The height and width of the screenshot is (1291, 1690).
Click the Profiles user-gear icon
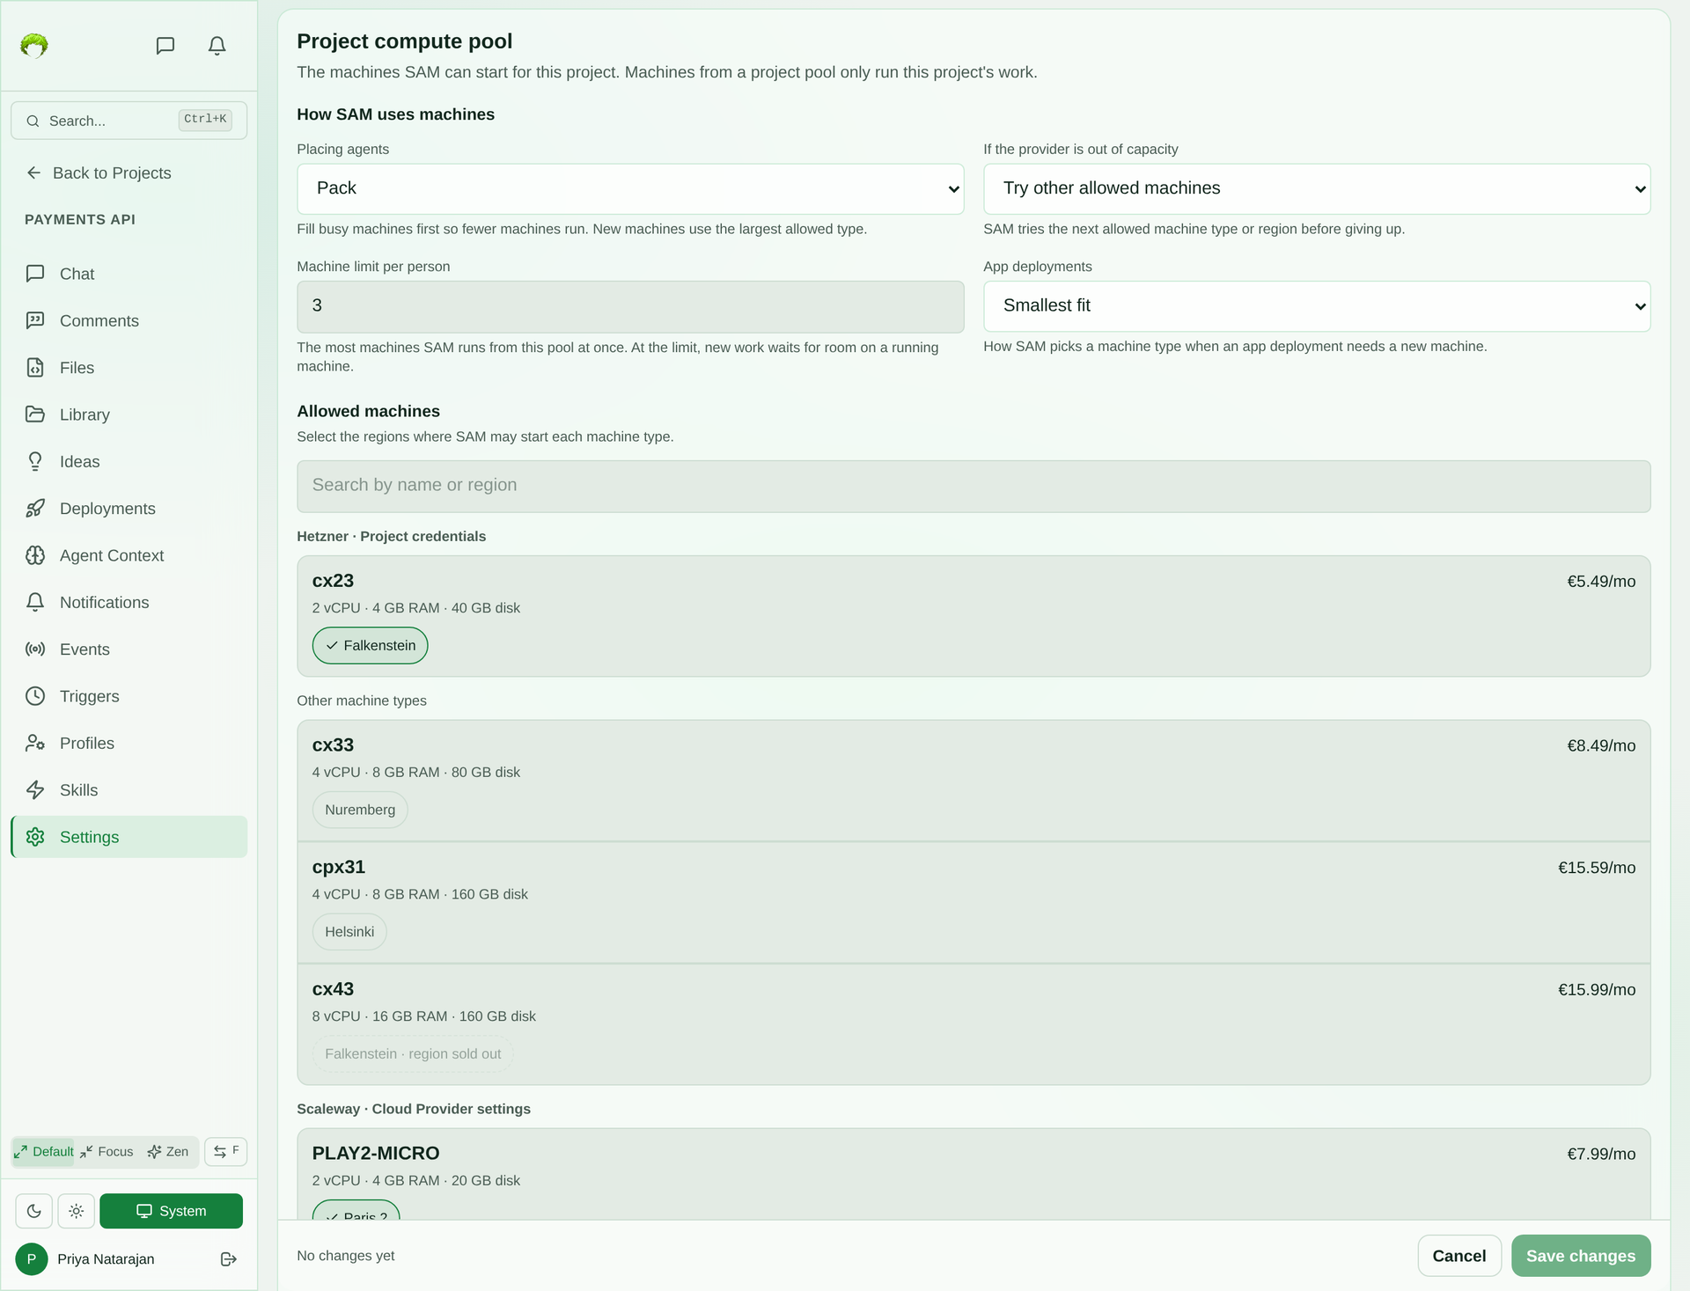coord(35,743)
